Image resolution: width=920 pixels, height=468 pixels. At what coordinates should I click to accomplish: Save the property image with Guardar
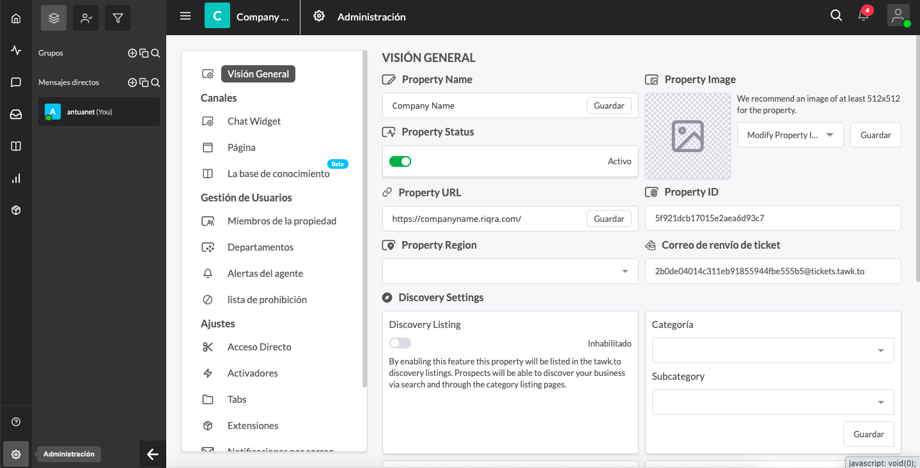coord(876,135)
